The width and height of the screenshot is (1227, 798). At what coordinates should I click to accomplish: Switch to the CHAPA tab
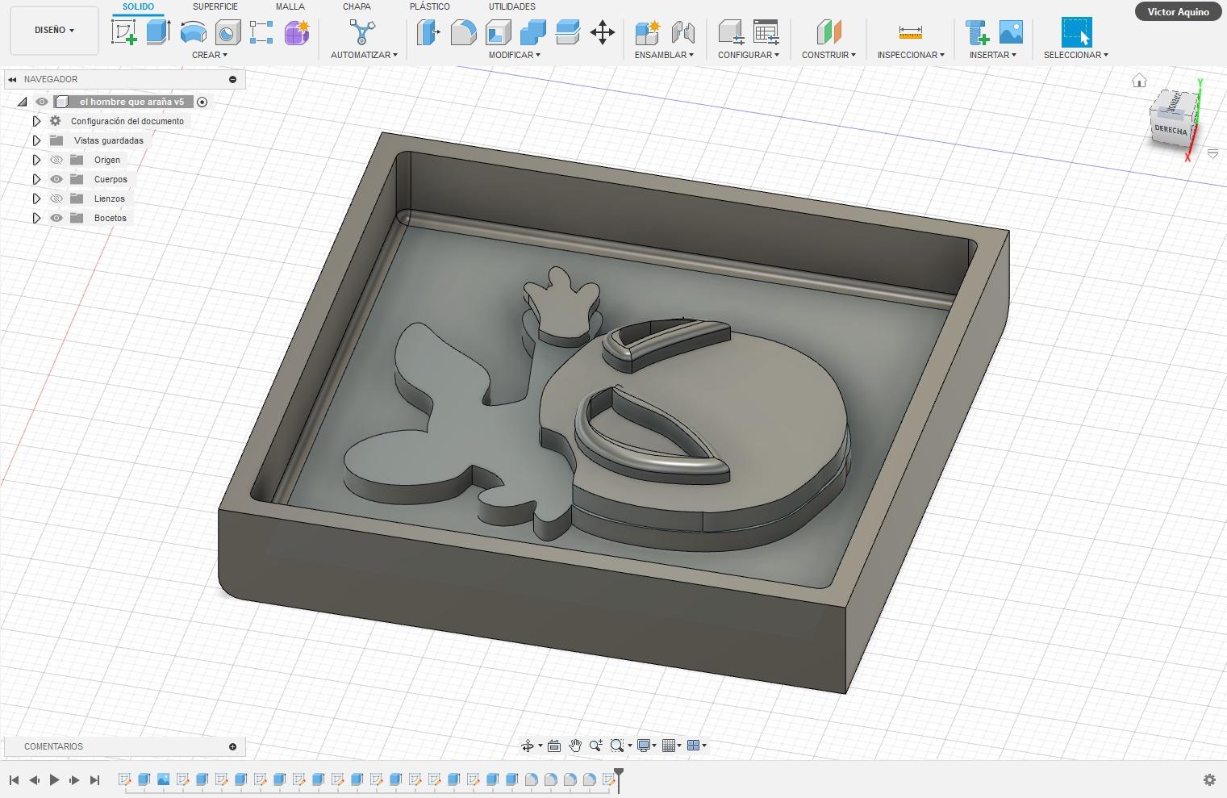pos(357,6)
